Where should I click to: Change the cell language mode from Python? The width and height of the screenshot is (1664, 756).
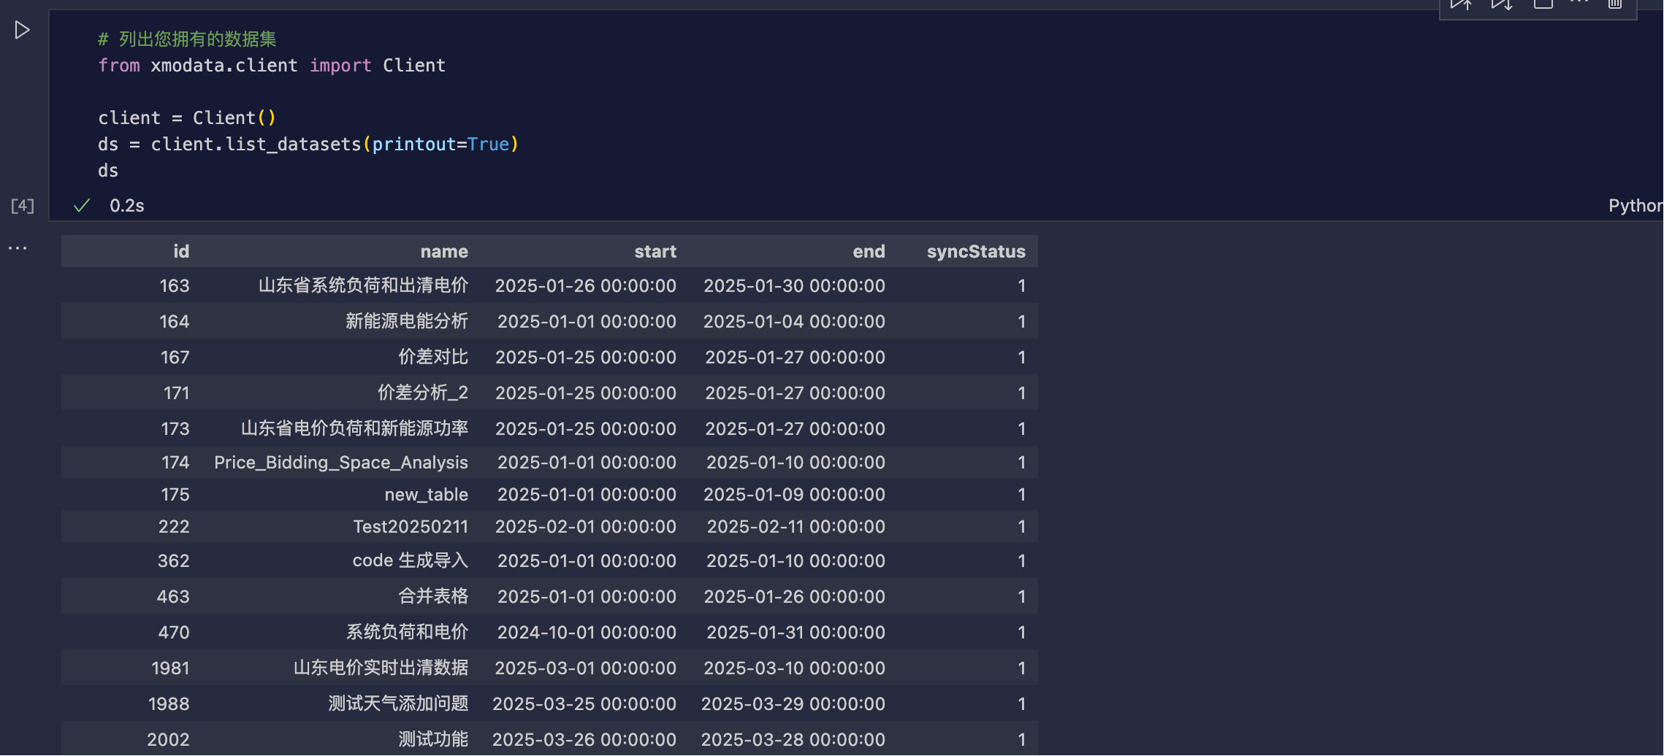pos(1636,206)
